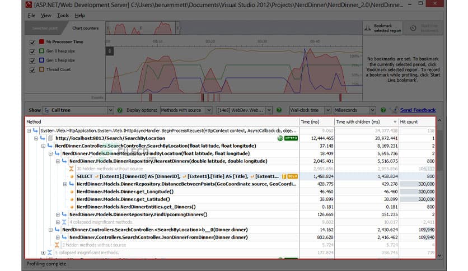The width and height of the screenshot is (468, 271).
Task: Click collapse icon of 4 collapsed methods row
Action: coord(64,222)
